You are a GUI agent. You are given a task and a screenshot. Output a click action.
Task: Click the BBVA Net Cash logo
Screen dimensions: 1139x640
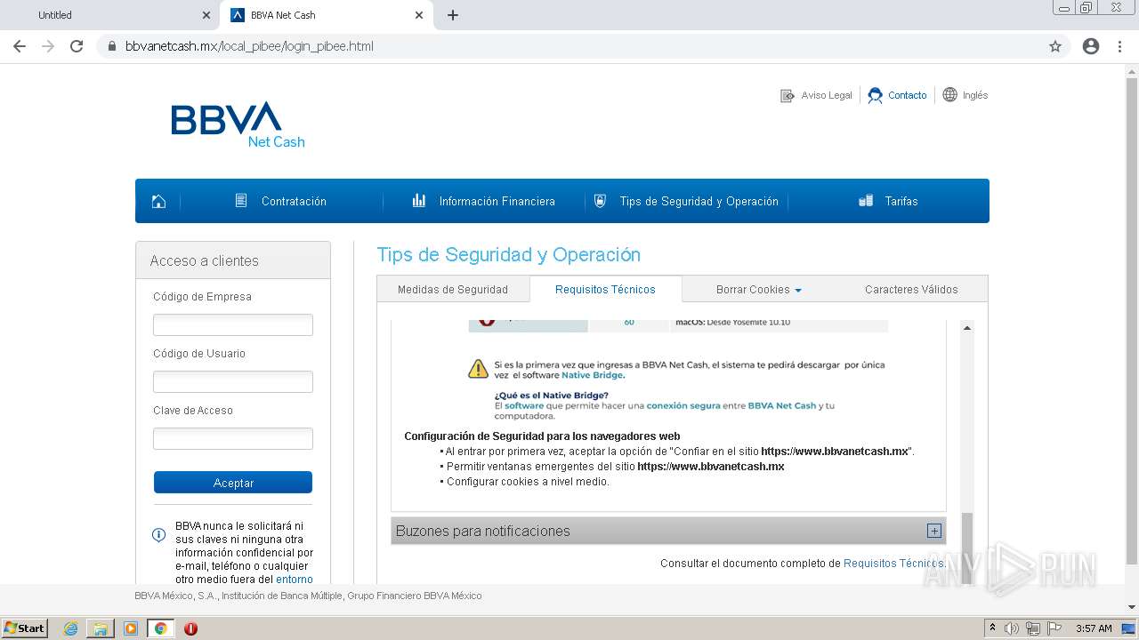point(238,124)
